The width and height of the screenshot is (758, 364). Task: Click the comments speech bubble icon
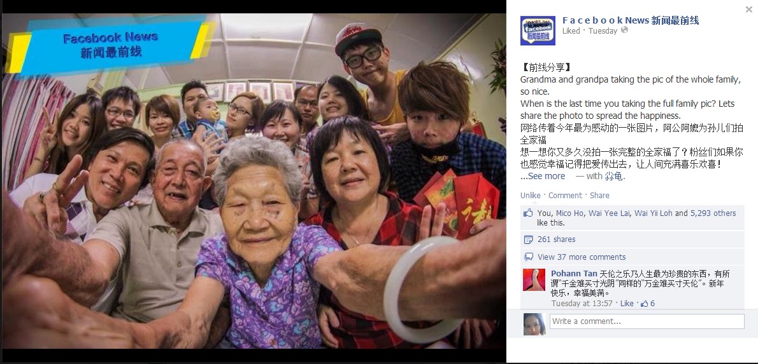(529, 257)
